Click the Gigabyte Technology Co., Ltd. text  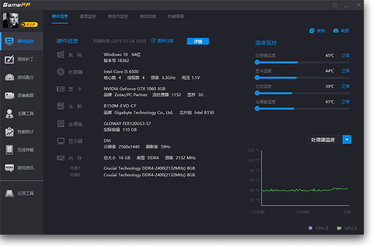(x=144, y=112)
